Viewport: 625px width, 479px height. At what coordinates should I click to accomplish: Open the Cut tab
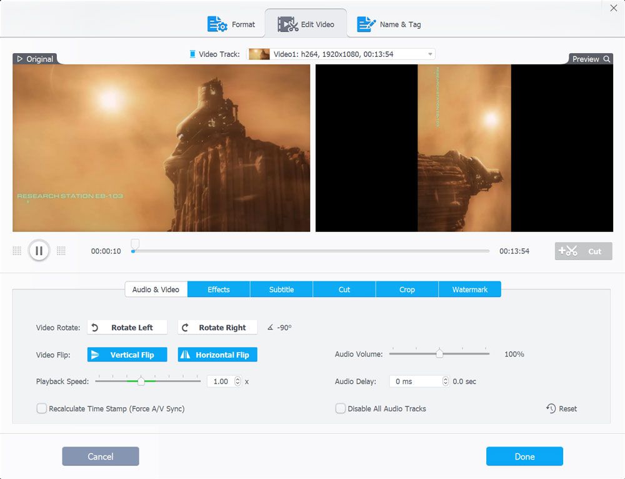[x=344, y=290]
